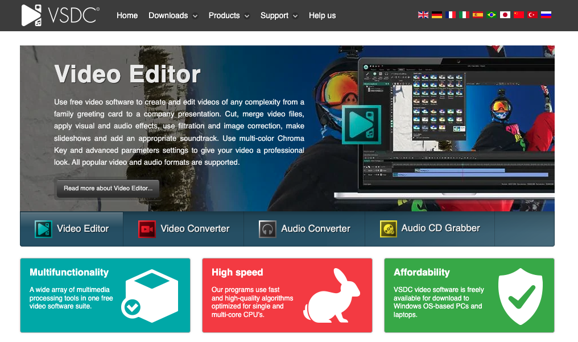Click the Multifunctionality heading
This screenshot has height=342, width=578.
69,273
